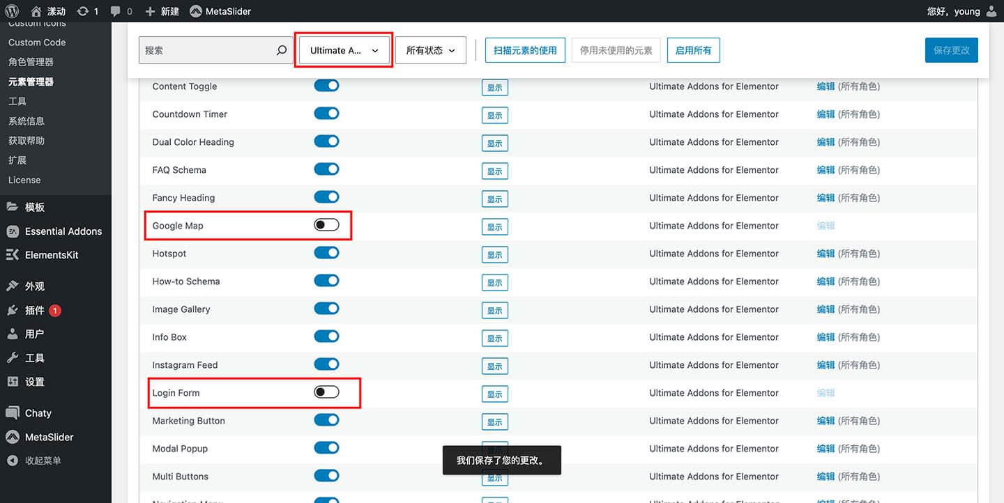Disable the Multi Buttons toggle
Image resolution: width=1004 pixels, height=503 pixels.
(x=326, y=475)
